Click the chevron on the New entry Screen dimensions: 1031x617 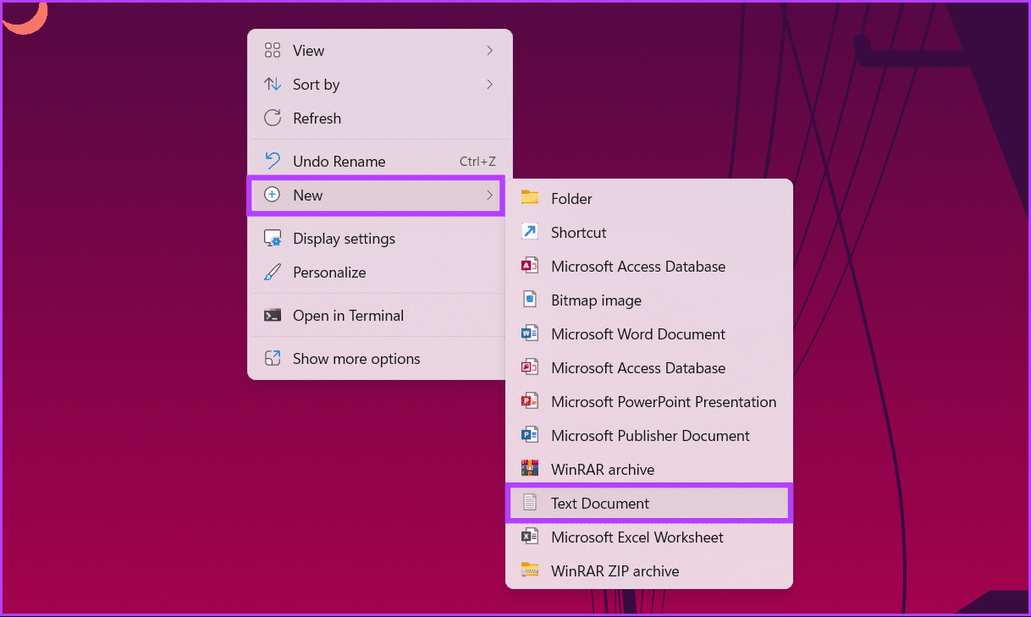click(489, 195)
